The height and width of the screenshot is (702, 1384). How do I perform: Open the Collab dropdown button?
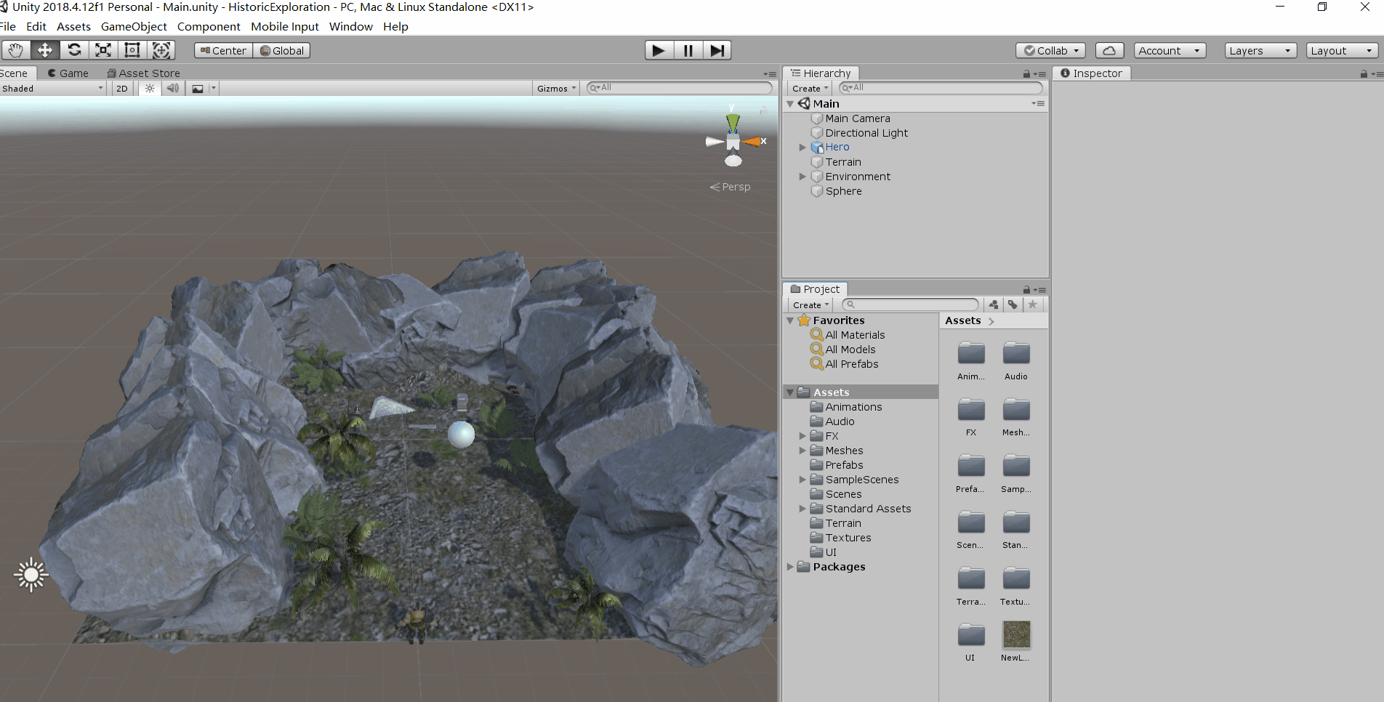1049,50
